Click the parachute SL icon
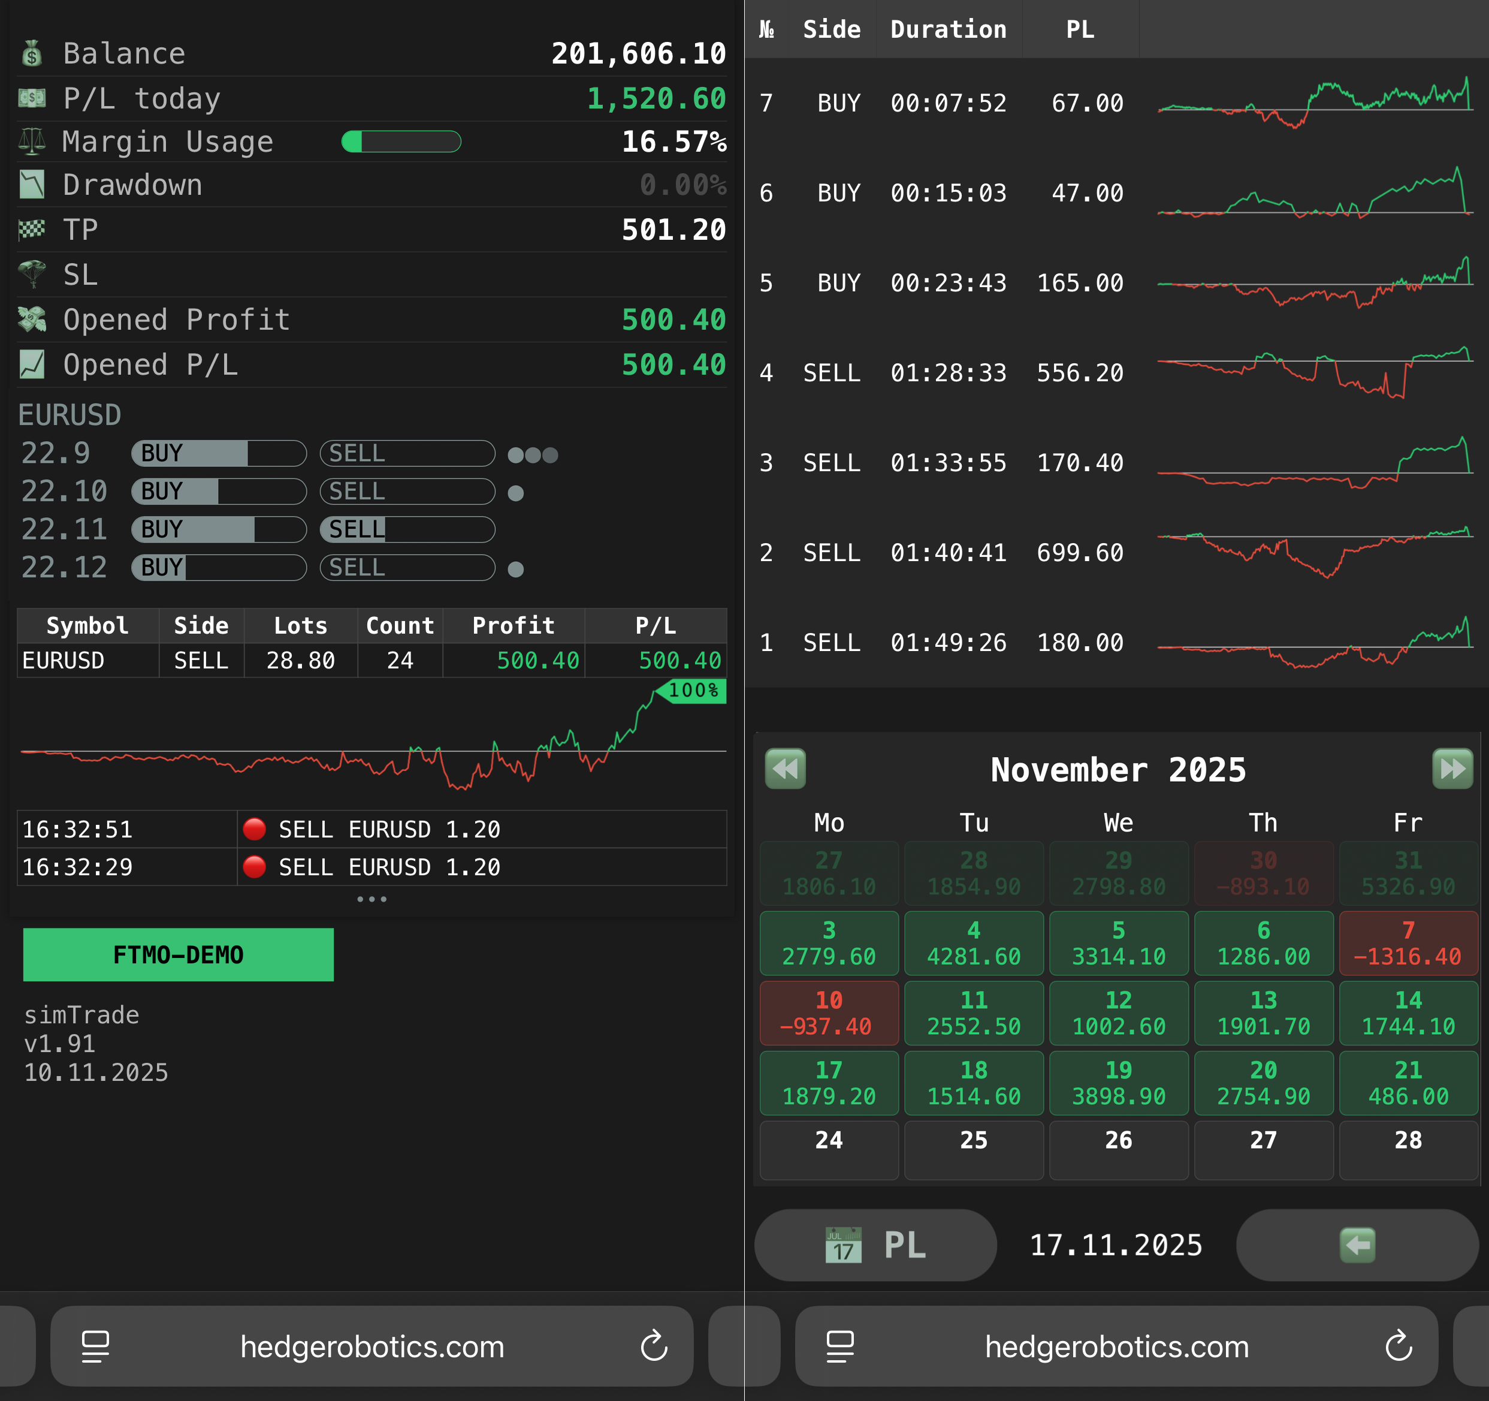The image size is (1489, 1401). (x=31, y=273)
